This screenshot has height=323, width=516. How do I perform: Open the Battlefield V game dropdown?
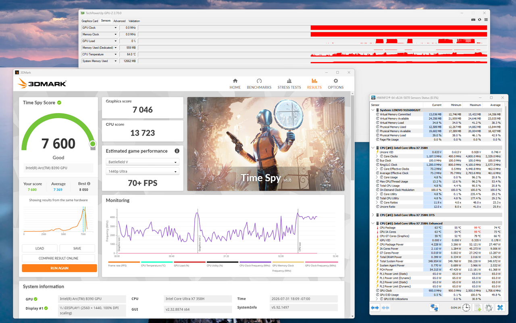[x=143, y=162]
